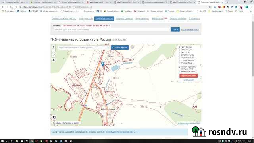
Task: Open the link below the red layers button
Action: tap(189, 80)
